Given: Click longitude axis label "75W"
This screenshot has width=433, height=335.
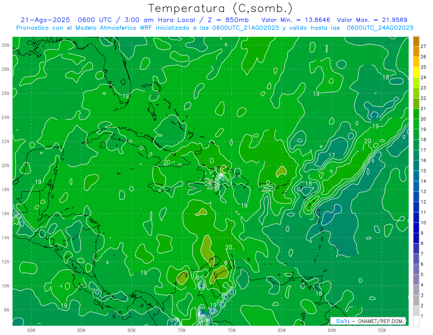Looking at the screenshot, I should tap(181, 330).
